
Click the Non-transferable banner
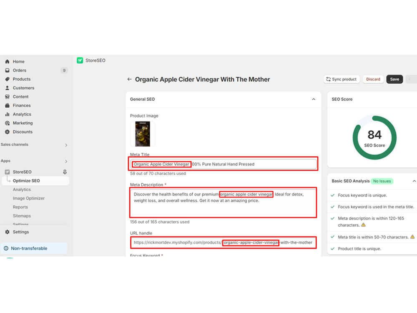click(34, 248)
